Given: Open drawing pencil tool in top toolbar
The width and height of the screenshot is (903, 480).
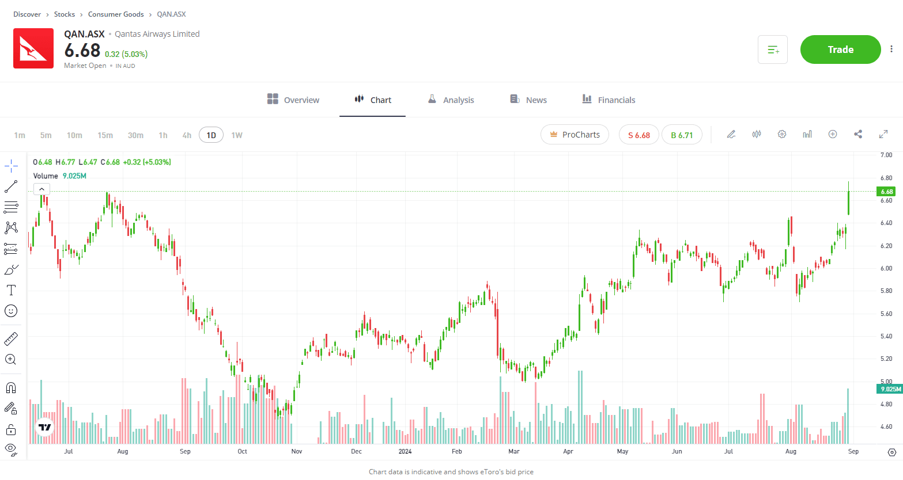Looking at the screenshot, I should point(731,134).
